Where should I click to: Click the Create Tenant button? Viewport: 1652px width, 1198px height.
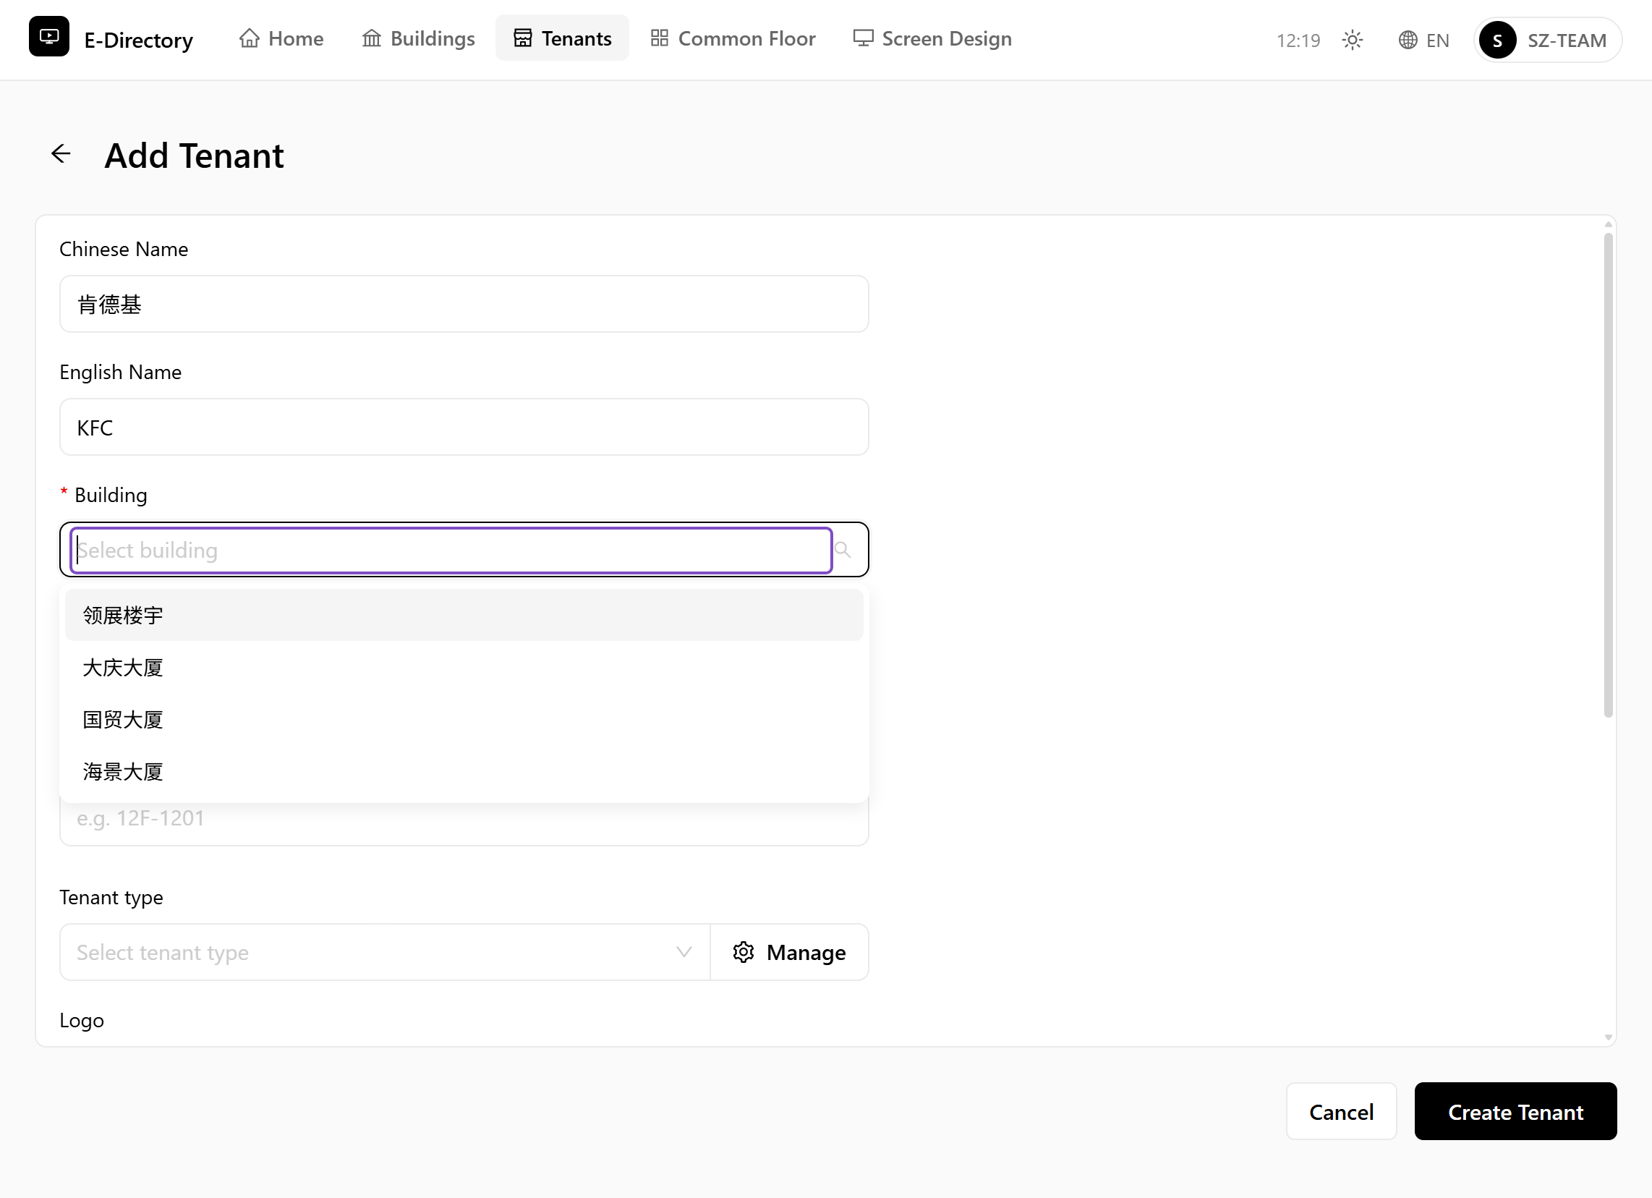1515,1112
